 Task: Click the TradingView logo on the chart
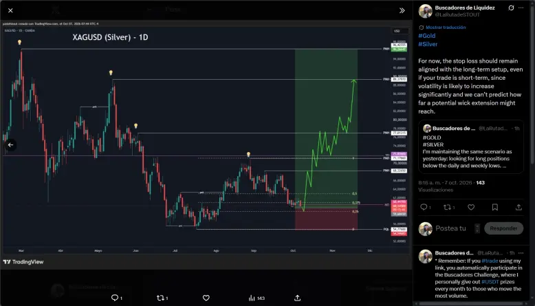tap(23, 262)
